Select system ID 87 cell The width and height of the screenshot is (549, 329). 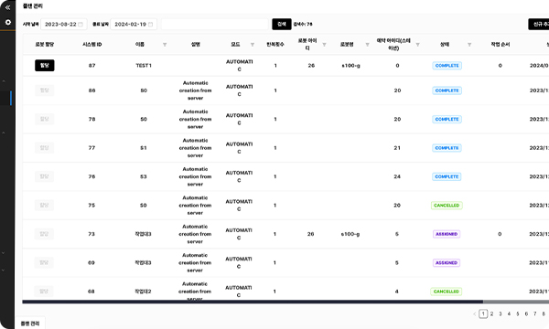(91, 66)
